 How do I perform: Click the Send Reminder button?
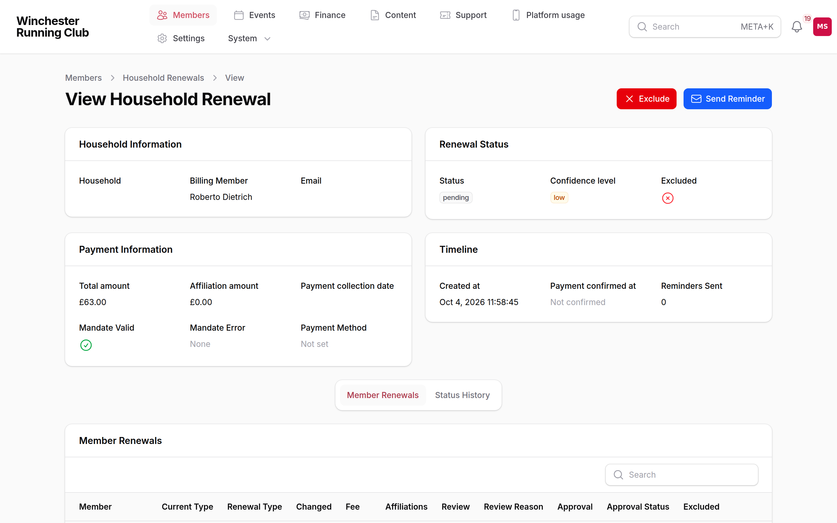(x=728, y=99)
